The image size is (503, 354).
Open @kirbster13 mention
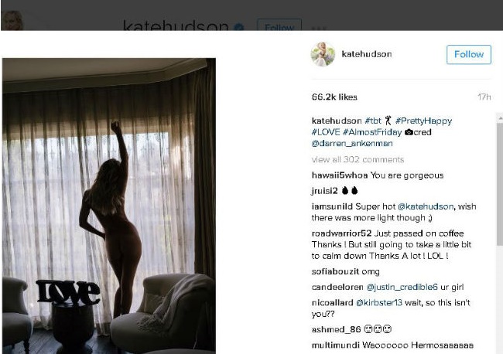tap(379, 302)
